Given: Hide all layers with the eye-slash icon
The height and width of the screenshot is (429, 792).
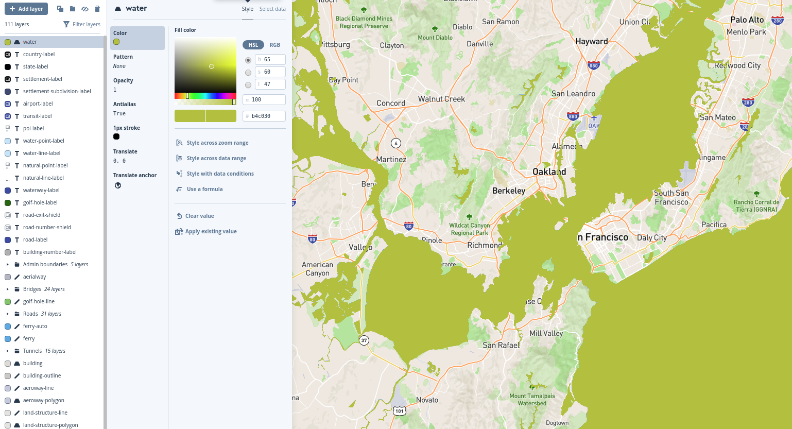Looking at the screenshot, I should 85,9.
